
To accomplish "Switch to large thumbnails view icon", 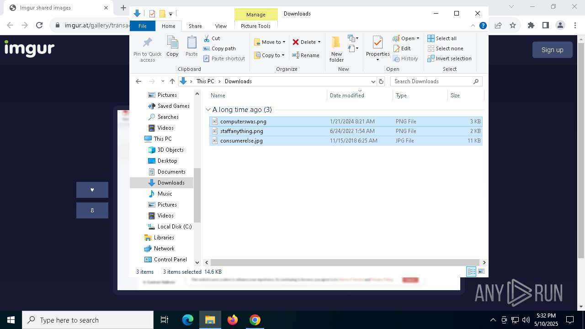I will point(481,272).
